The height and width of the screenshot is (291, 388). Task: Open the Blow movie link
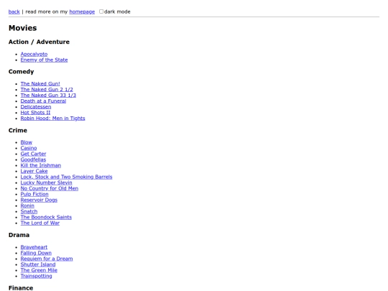pos(27,142)
